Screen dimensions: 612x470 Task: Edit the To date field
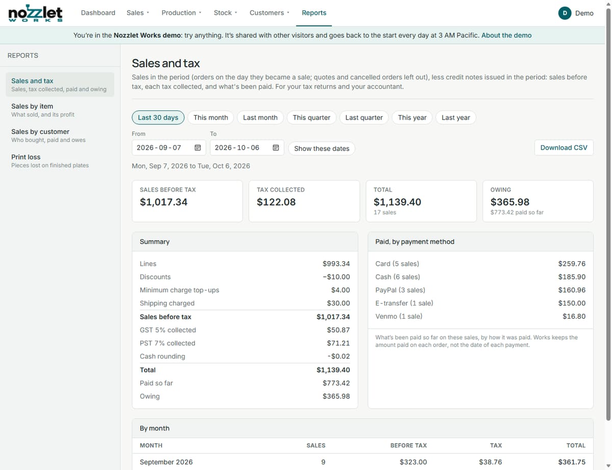(247, 148)
